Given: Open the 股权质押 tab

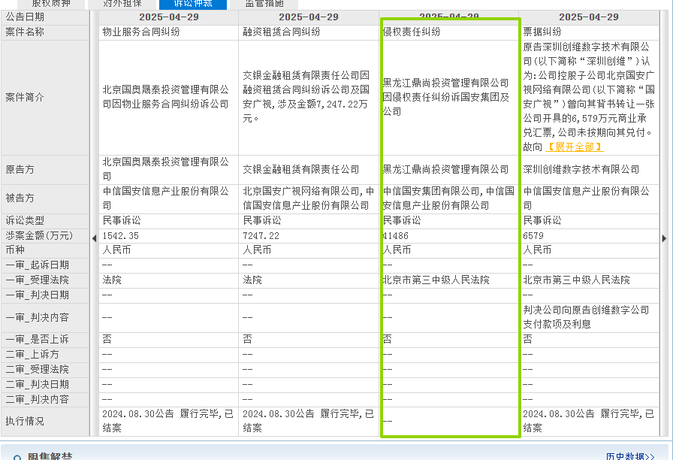Looking at the screenshot, I should 50,4.
